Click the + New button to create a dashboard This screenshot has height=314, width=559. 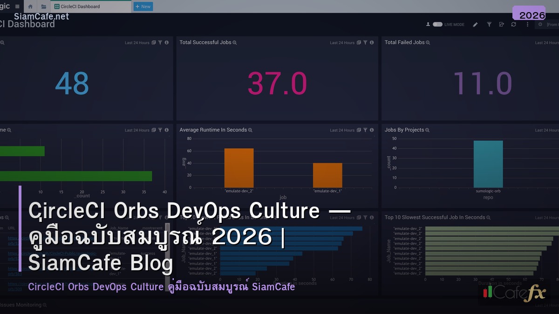pyautogui.click(x=143, y=7)
